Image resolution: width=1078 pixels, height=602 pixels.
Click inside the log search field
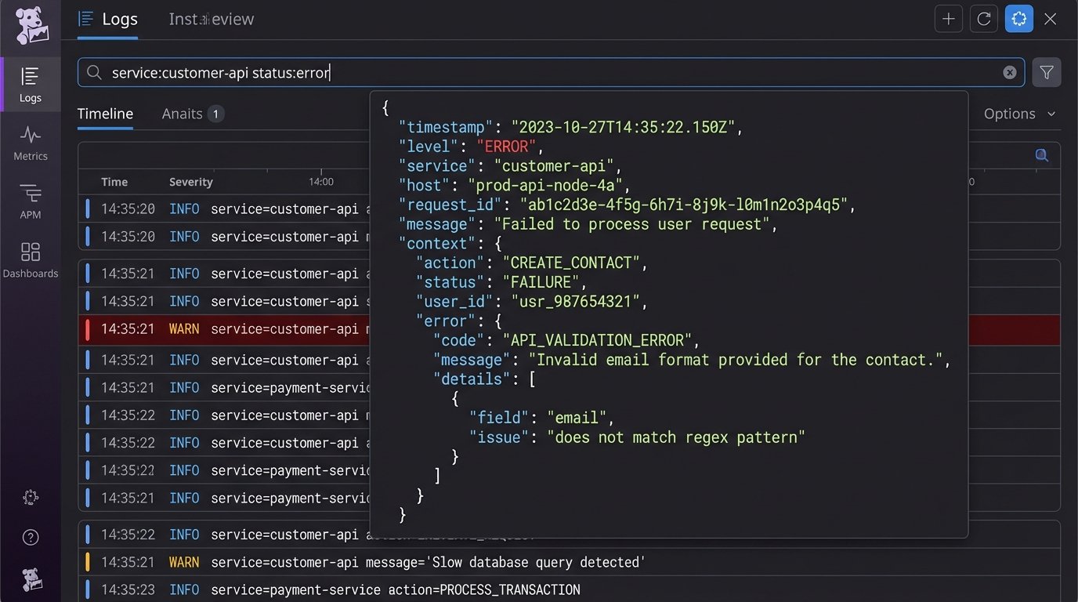pos(470,71)
